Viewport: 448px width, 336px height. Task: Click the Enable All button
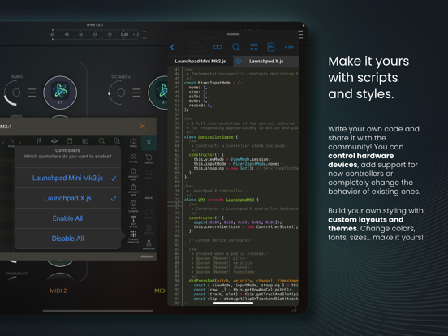click(67, 218)
